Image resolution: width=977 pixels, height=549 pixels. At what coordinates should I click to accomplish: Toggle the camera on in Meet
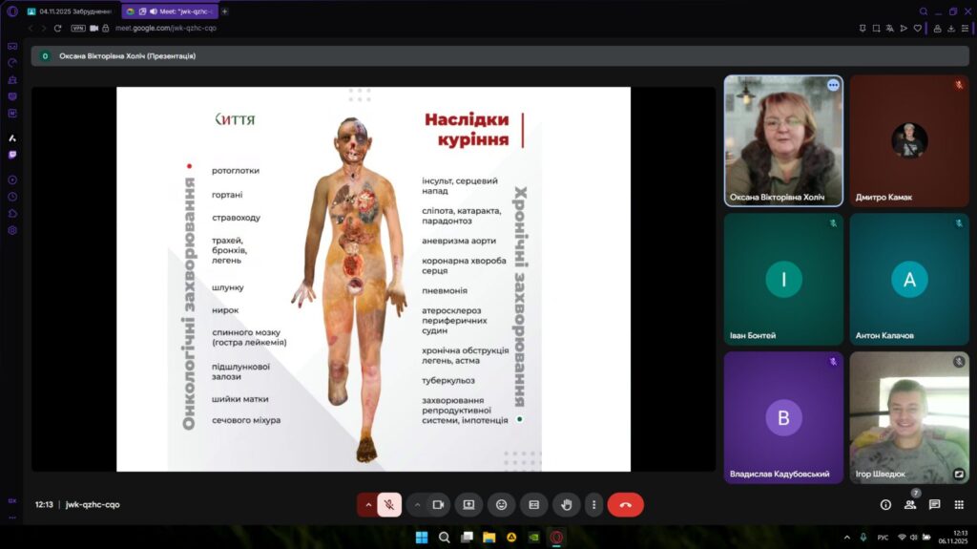439,504
